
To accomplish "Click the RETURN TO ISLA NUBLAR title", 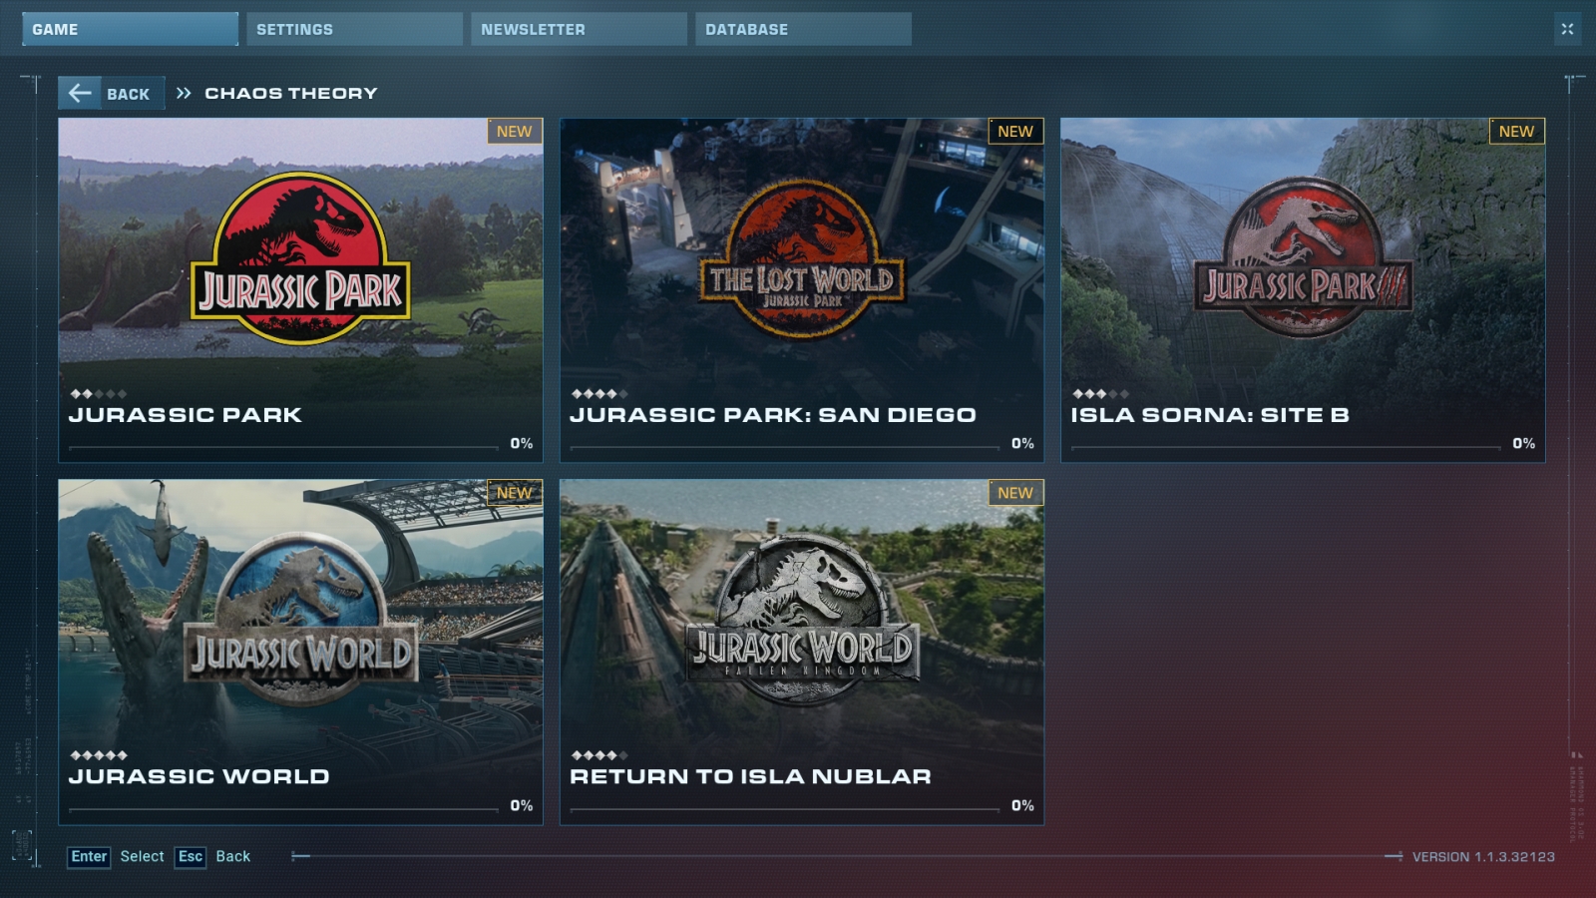I will pos(750,776).
